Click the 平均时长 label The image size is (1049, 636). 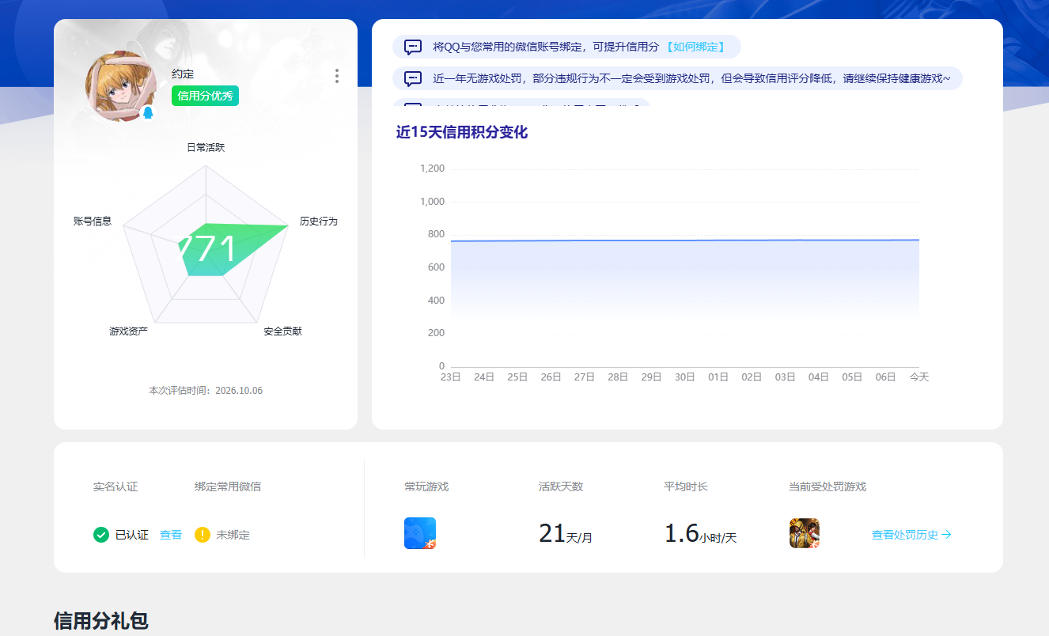pos(686,486)
